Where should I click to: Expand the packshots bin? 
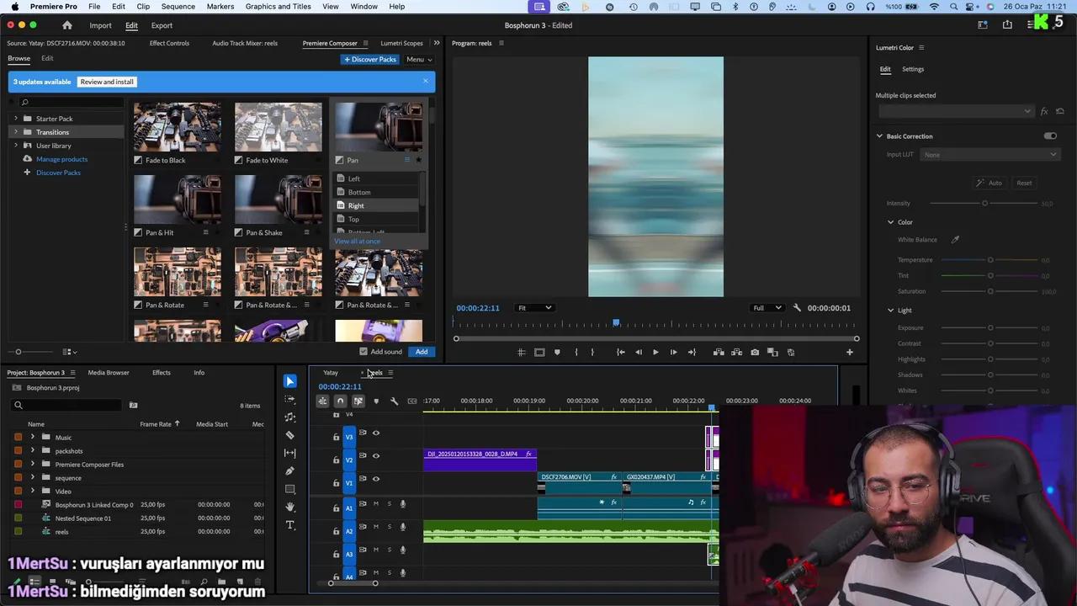(33, 451)
